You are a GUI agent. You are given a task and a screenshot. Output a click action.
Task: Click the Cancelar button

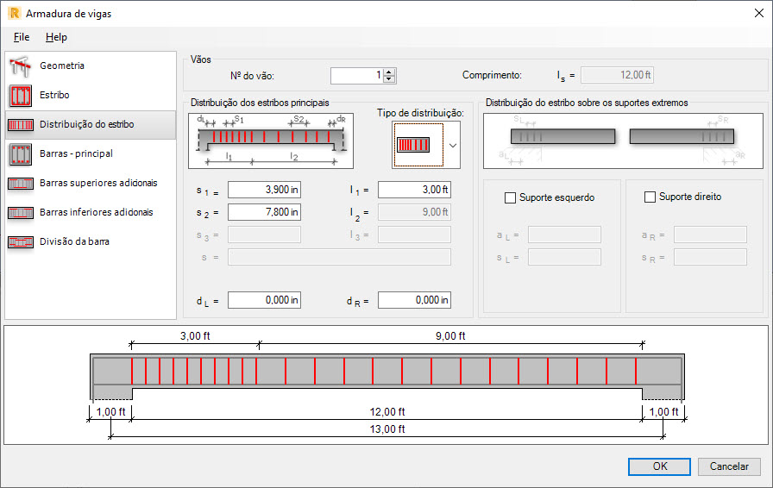pyautogui.click(x=729, y=466)
